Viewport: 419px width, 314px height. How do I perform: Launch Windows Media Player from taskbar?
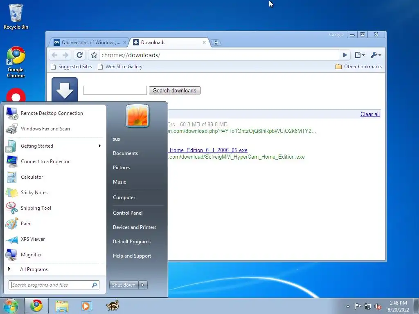point(87,306)
